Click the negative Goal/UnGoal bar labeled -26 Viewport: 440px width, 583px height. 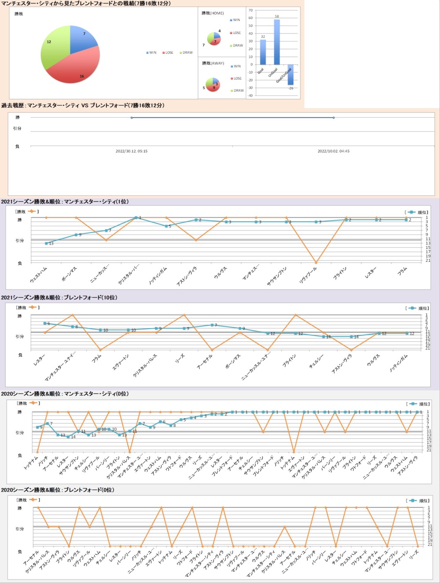pos(290,75)
